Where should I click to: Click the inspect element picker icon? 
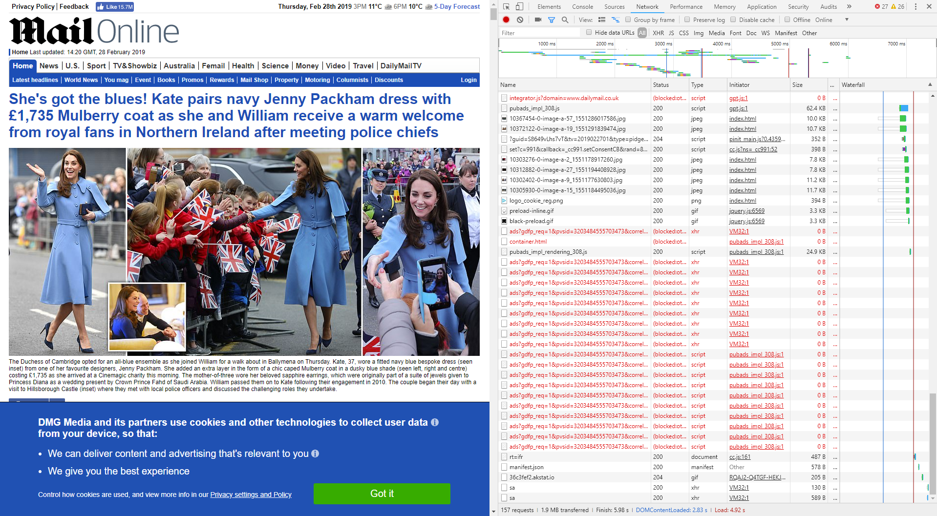(506, 7)
